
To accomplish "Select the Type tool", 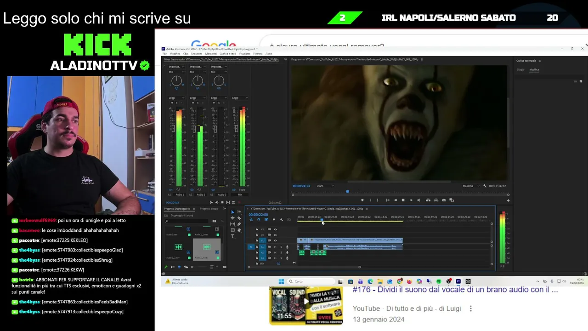I will coord(232,236).
